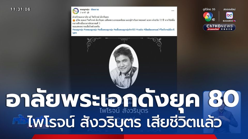Click the ติดตาม follow link
Image resolution: width=248 pixels, height=139 pixels.
[95, 10]
